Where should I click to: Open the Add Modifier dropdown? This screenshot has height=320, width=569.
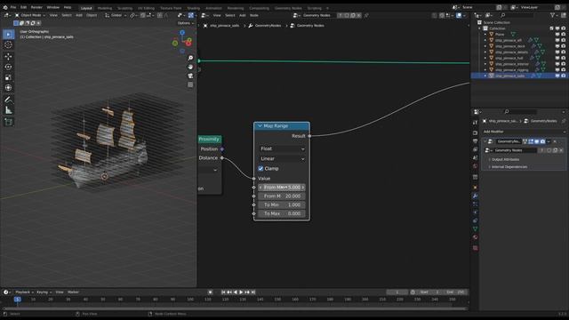point(524,132)
